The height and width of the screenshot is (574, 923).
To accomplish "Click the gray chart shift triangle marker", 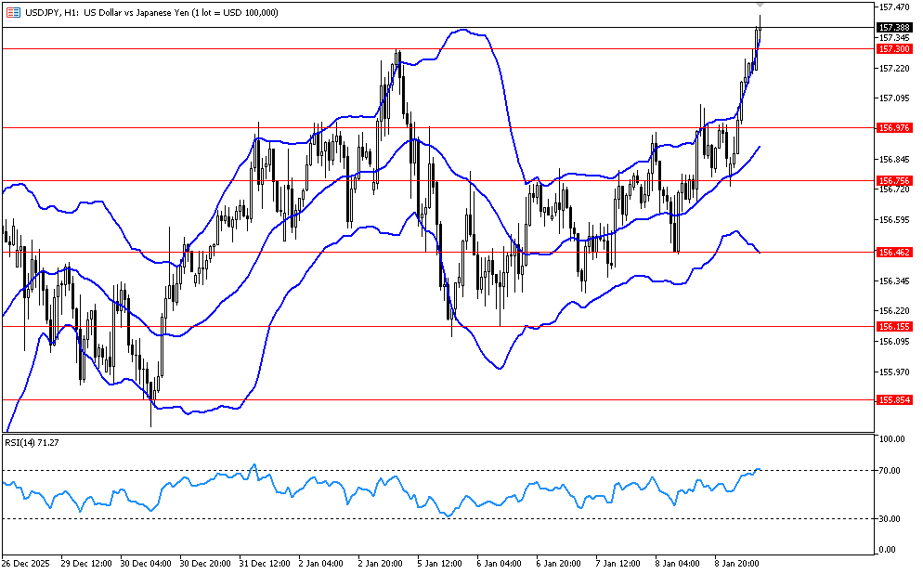I will click(760, 6).
